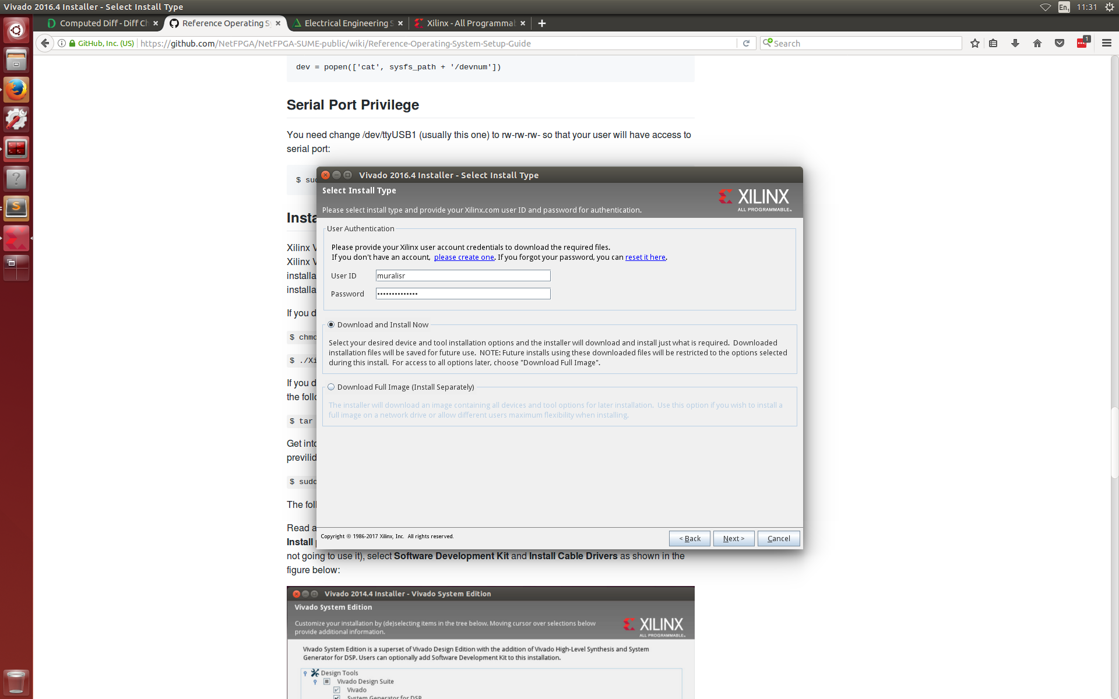Click the Next button in the installer
Viewport: 1119px width, 699px height.
733,538
